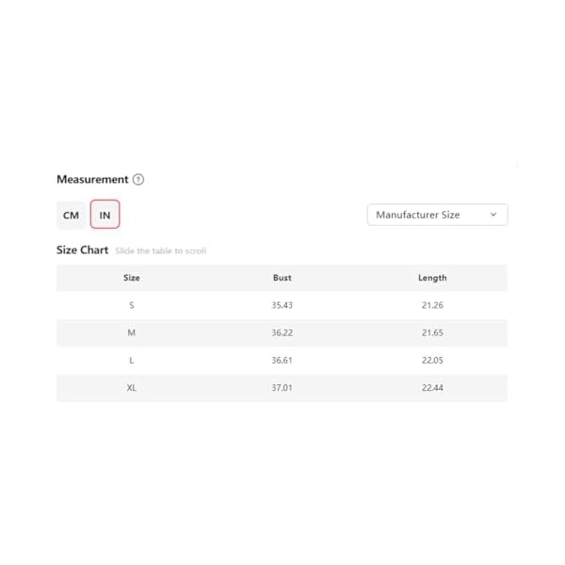Click the chevron arrow on the size dropdown
The height and width of the screenshot is (565, 565).
coord(493,215)
